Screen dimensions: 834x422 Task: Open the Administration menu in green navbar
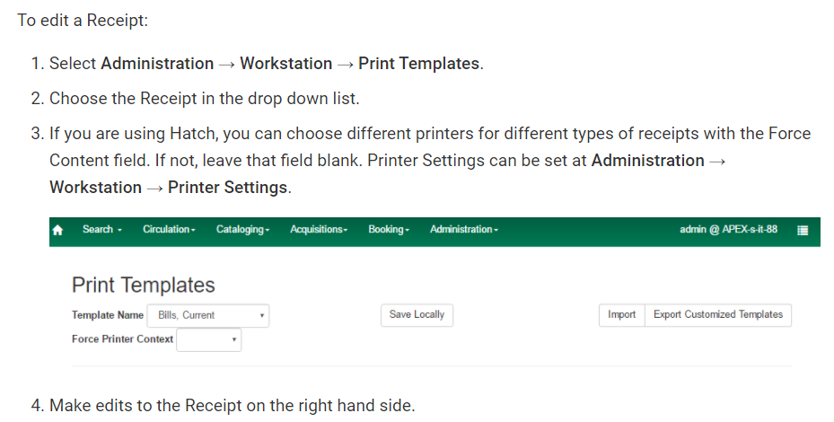(464, 229)
